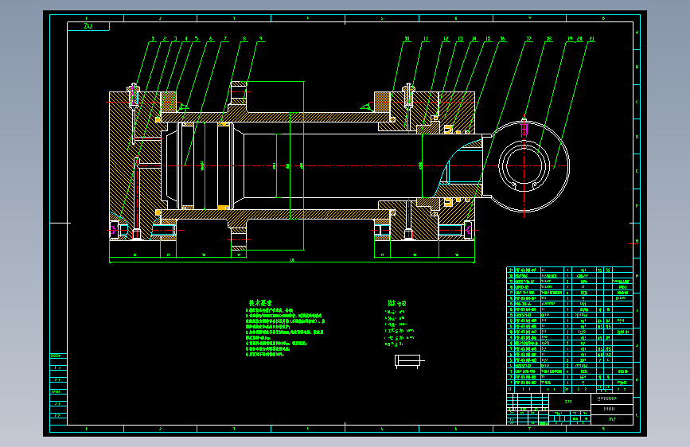
Task: Pick balloon label 14 above the cylinder
Action: tap(474, 39)
